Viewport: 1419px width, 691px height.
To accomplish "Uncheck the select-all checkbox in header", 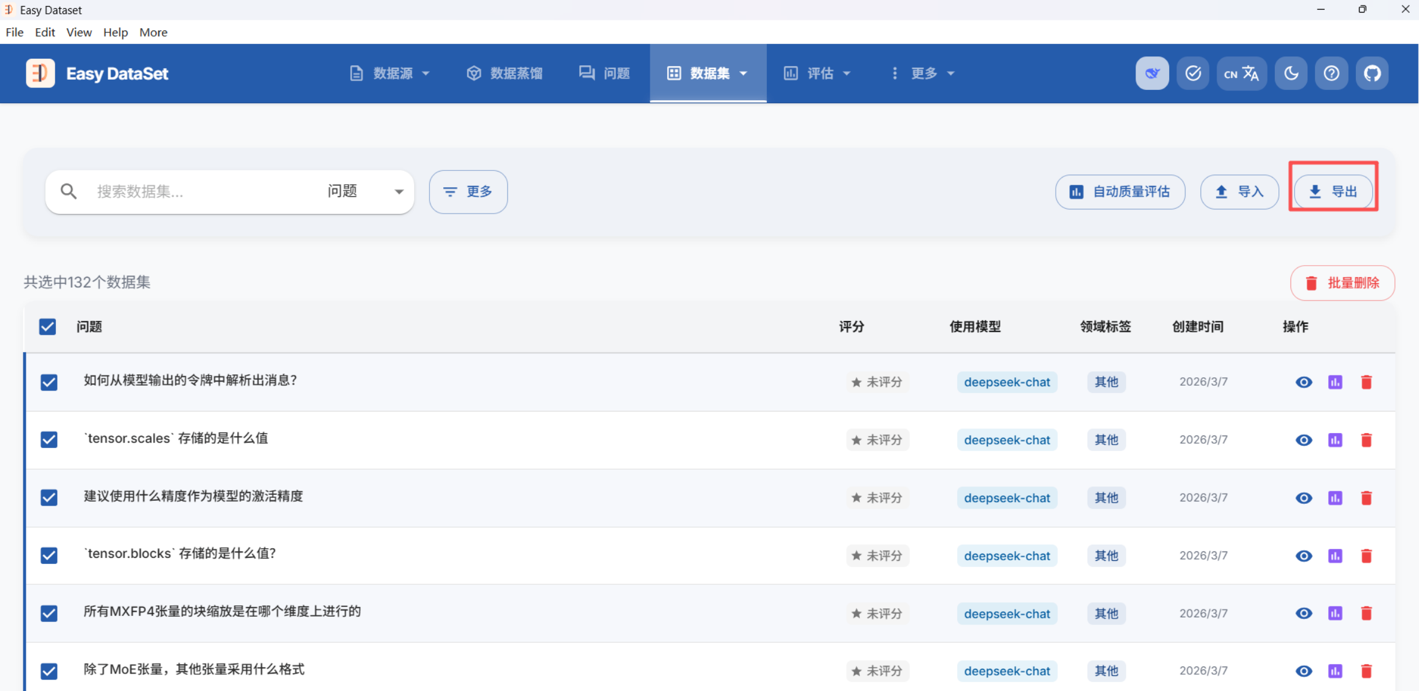I will pyautogui.click(x=47, y=327).
